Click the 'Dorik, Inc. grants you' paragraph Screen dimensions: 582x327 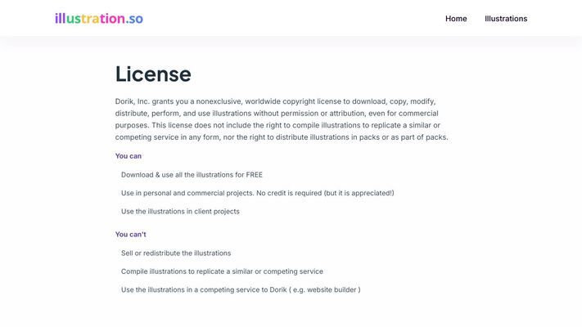[282, 119]
